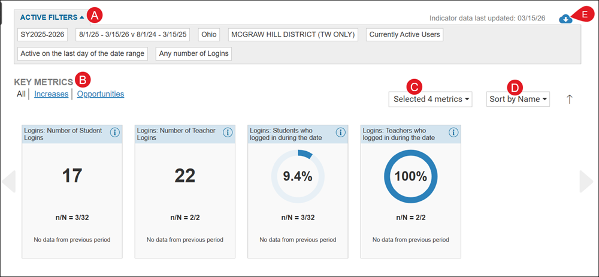Open the Sort by Name dropdown
The height and width of the screenshot is (277, 599).
coord(518,99)
